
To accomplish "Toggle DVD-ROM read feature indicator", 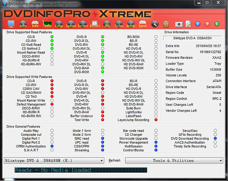I will click(x=103, y=72).
